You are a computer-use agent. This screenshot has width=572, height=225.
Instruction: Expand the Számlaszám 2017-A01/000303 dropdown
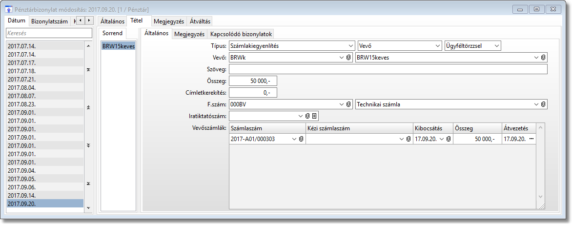point(294,139)
